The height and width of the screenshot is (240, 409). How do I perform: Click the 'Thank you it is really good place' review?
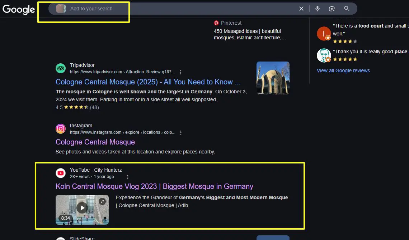(x=371, y=52)
